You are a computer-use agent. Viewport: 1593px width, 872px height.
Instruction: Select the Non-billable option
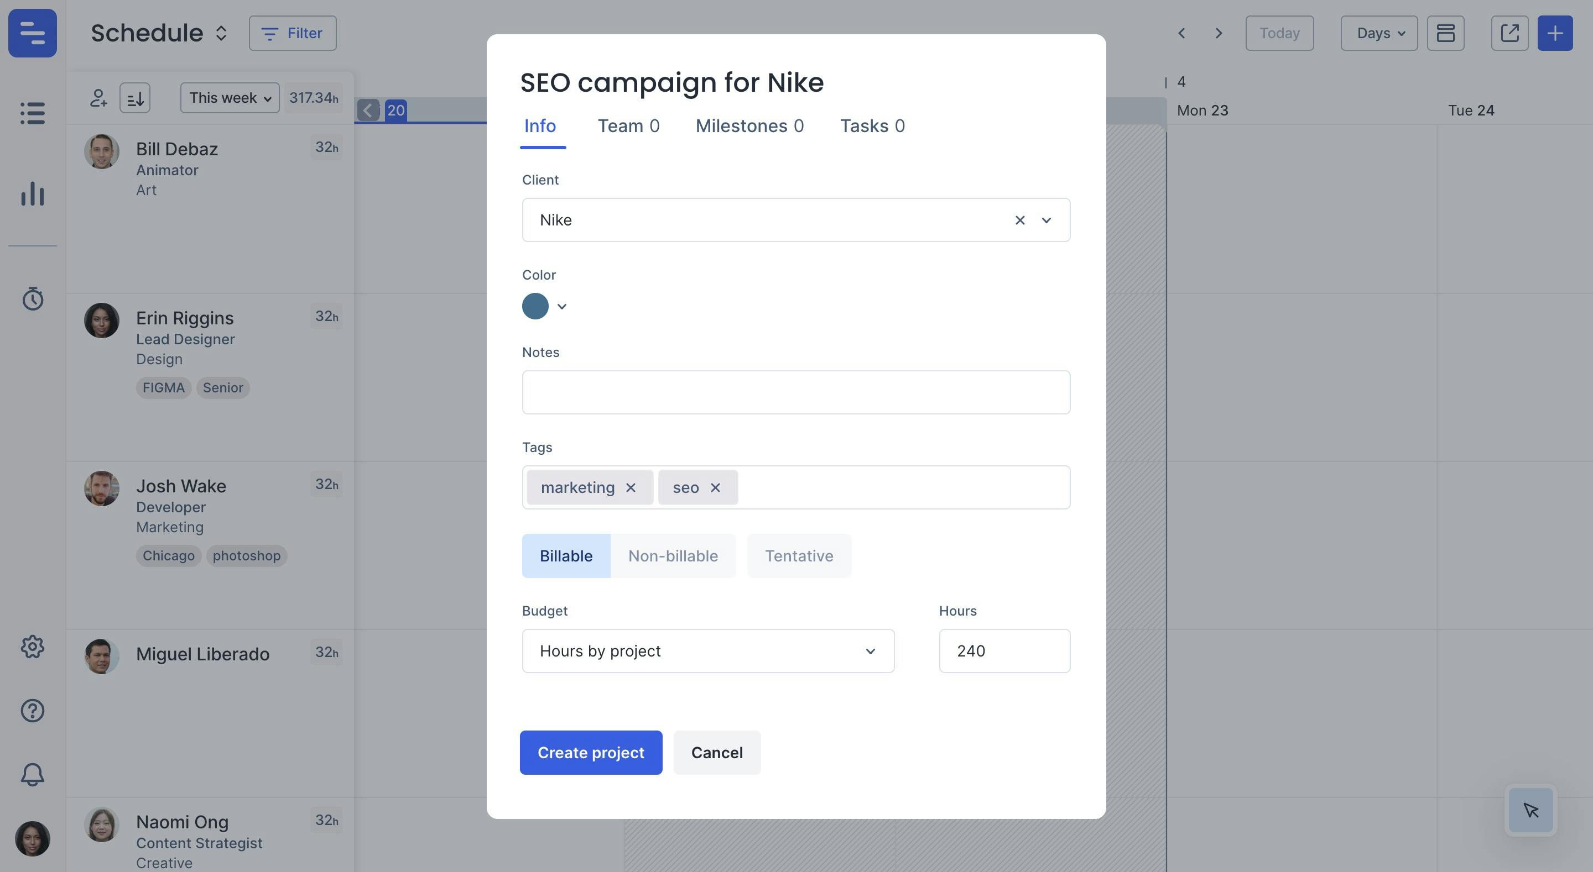[673, 555]
